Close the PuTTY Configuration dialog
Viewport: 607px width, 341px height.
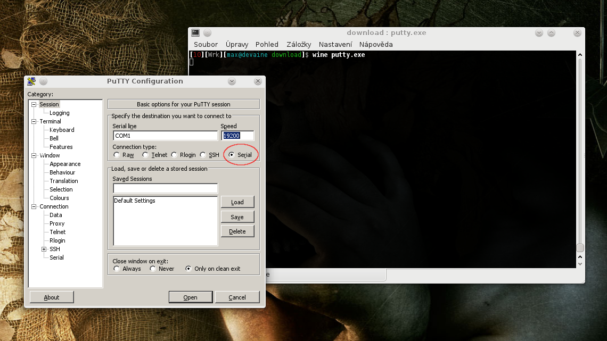[258, 81]
